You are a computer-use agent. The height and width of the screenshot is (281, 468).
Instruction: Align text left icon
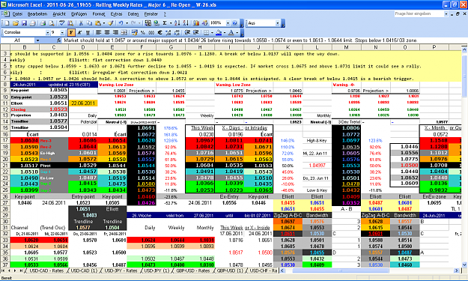tap(99, 32)
